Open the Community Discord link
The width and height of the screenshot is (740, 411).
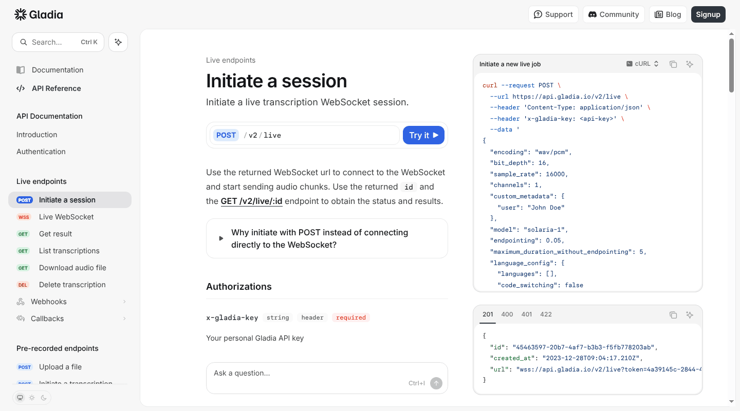pyautogui.click(x=614, y=14)
